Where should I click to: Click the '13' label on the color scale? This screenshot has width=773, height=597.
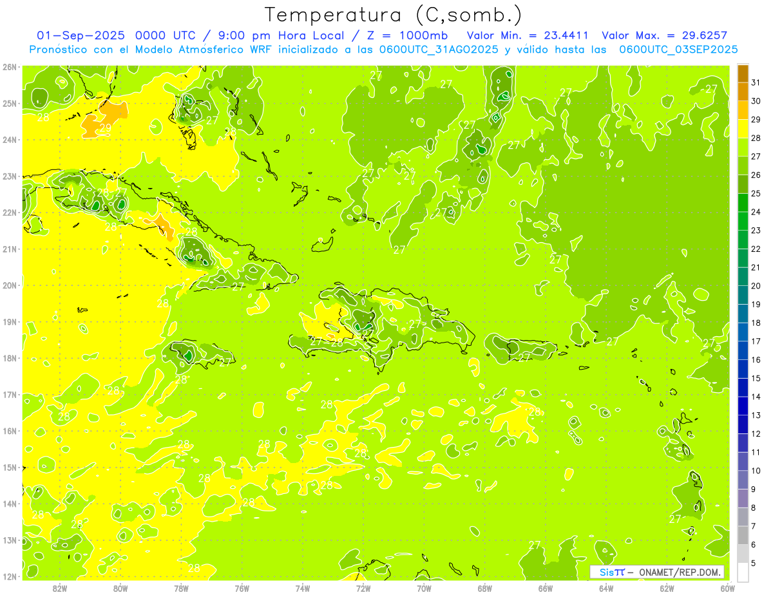click(x=756, y=415)
